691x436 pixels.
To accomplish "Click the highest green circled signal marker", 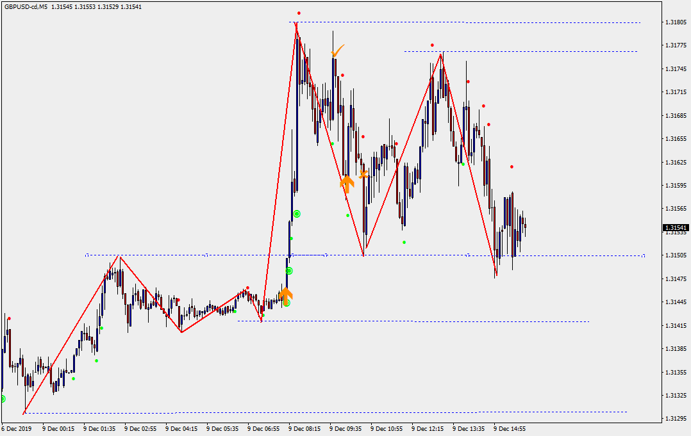I will pyautogui.click(x=296, y=213).
